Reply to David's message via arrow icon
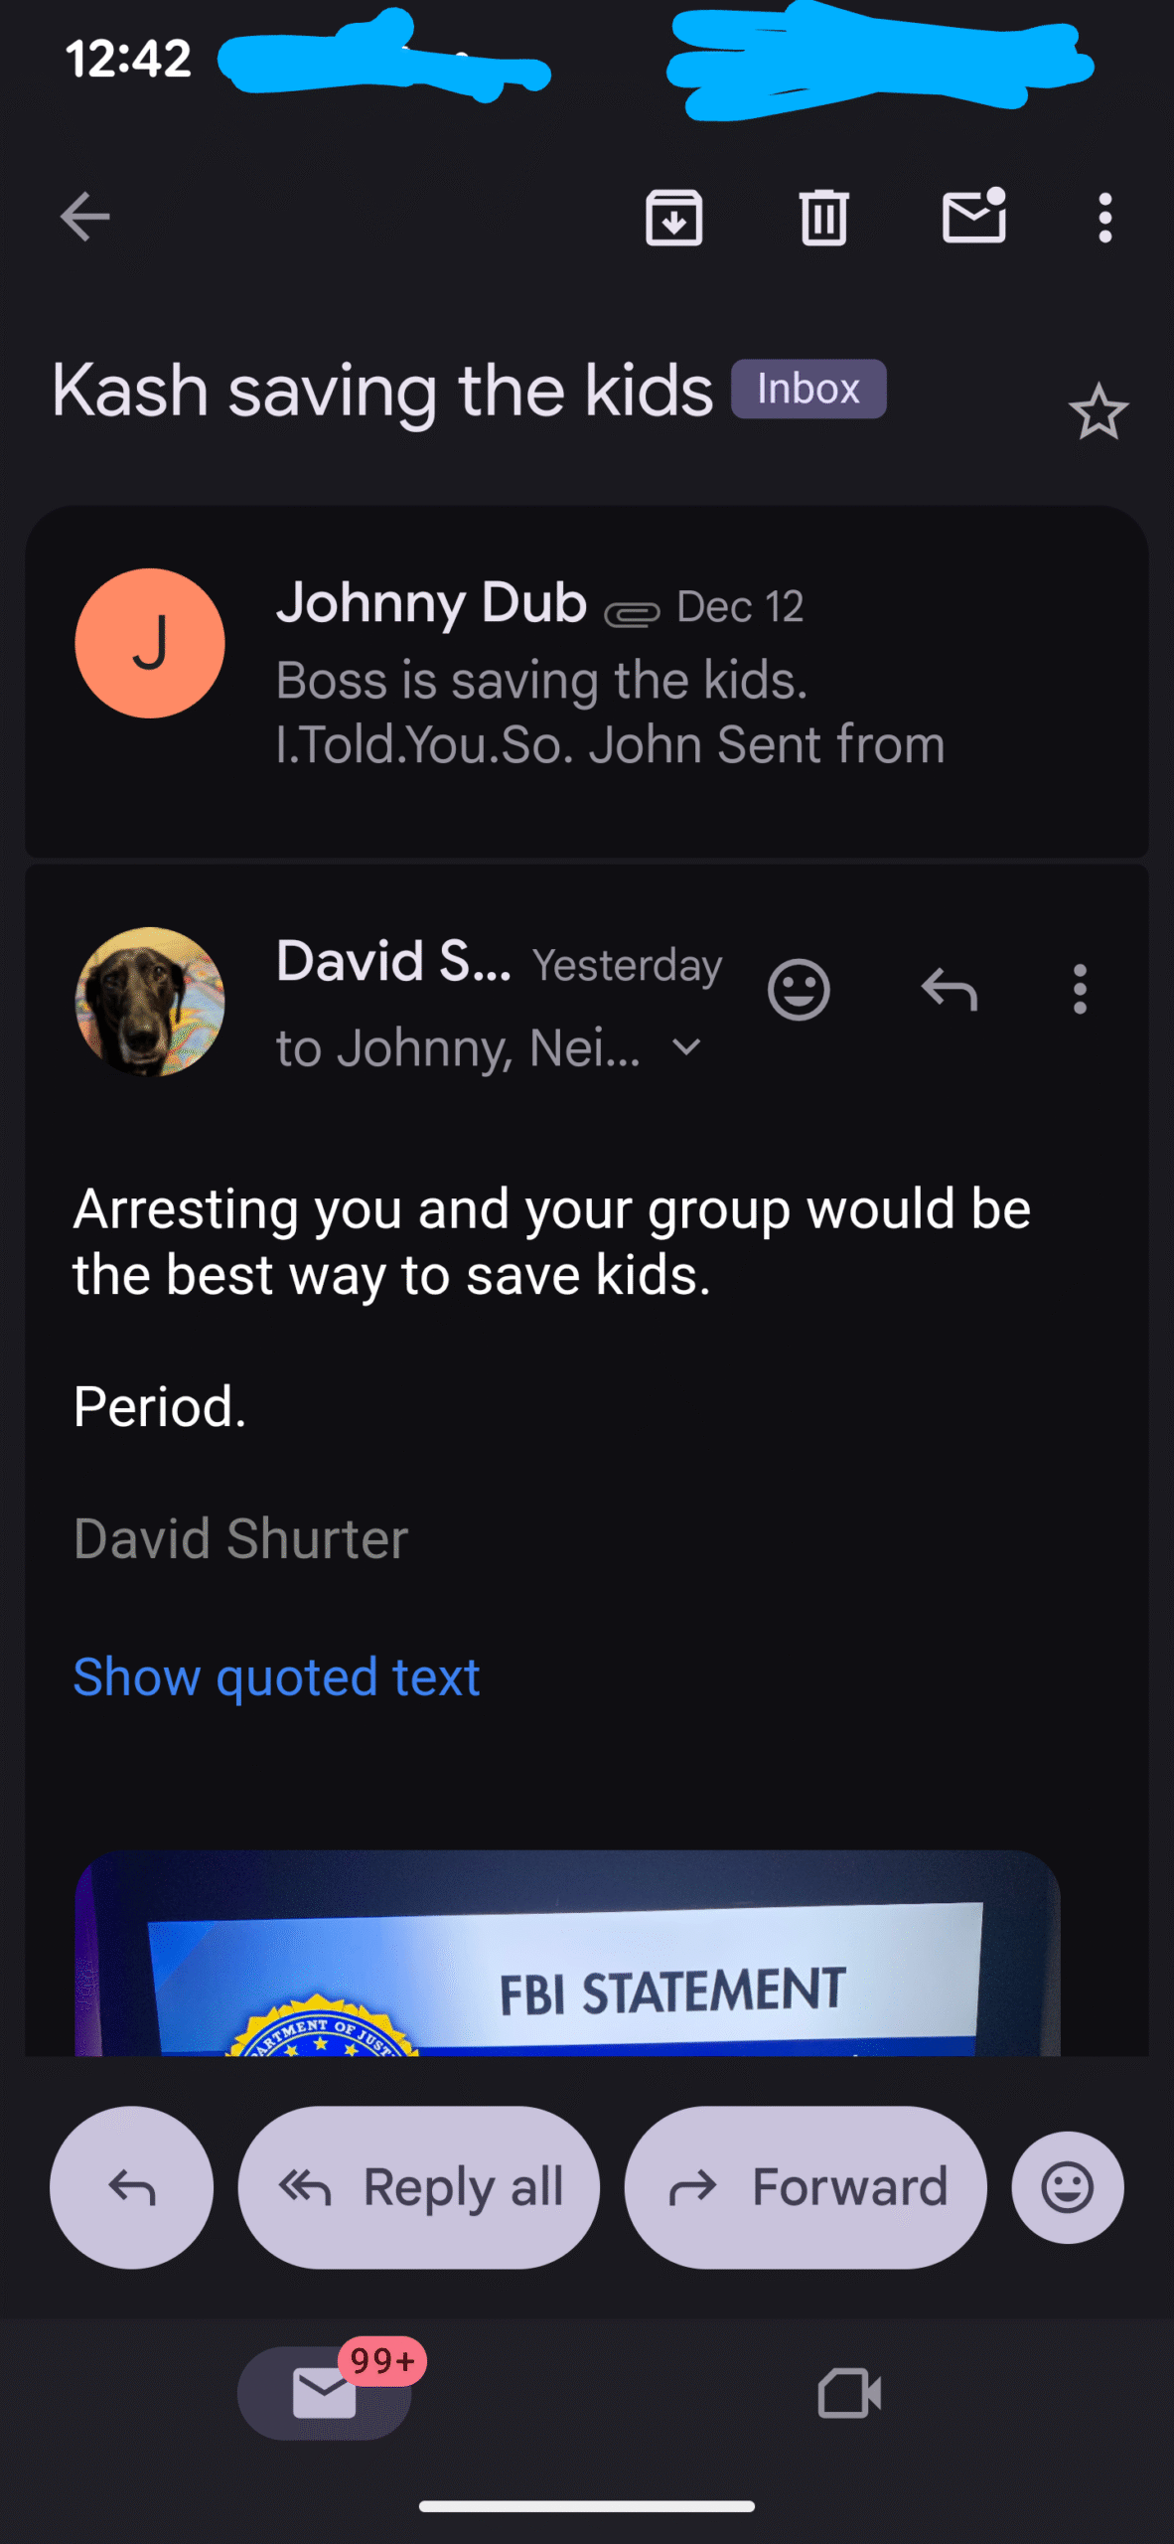Image resolution: width=1174 pixels, height=2544 pixels. pyautogui.click(x=949, y=990)
